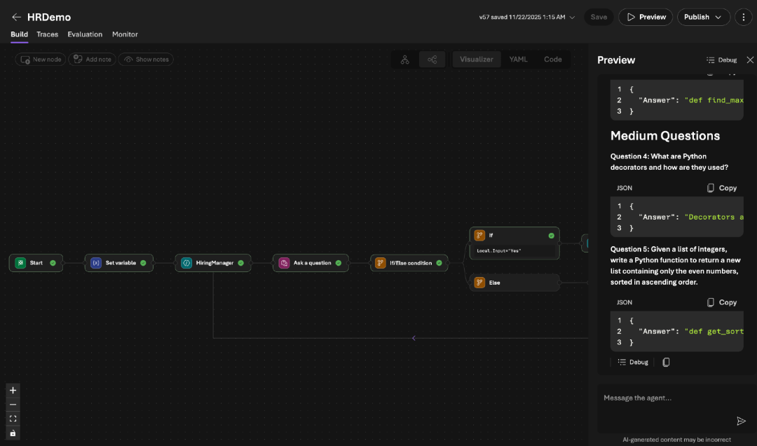Switch to the Code view
757x446 pixels.
pyautogui.click(x=553, y=60)
